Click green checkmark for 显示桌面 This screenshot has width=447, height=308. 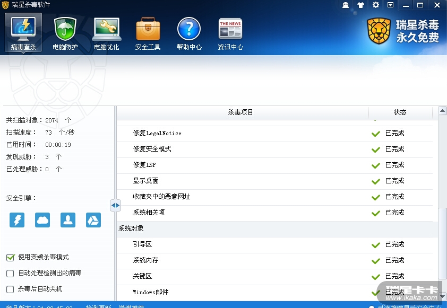pyautogui.click(x=376, y=181)
